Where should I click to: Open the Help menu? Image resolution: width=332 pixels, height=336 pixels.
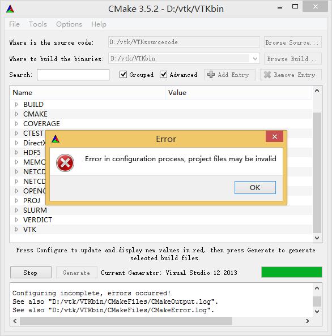(99, 24)
